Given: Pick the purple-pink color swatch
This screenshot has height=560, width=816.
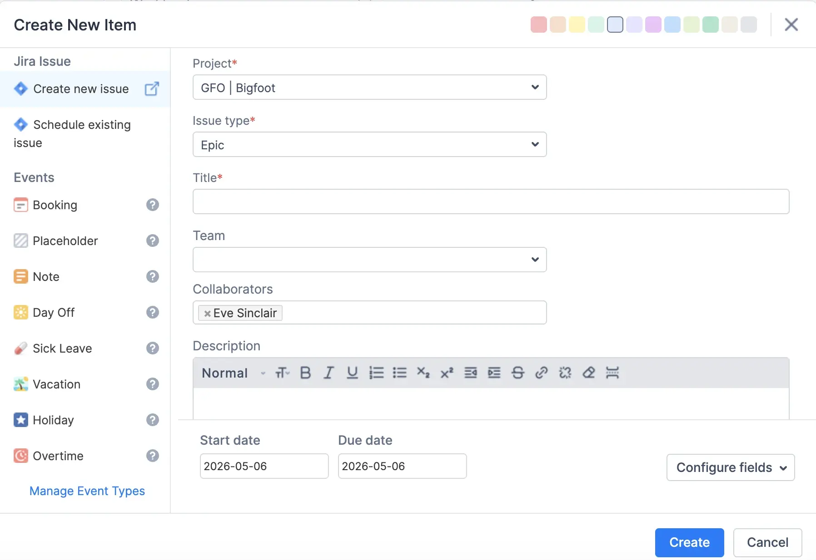Looking at the screenshot, I should 653,25.
